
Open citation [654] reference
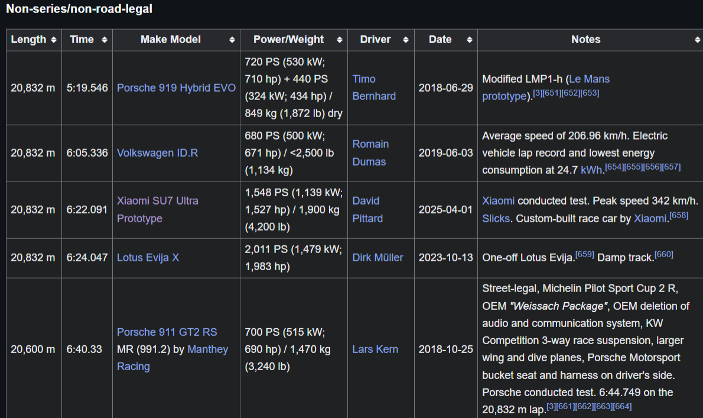[614, 167]
